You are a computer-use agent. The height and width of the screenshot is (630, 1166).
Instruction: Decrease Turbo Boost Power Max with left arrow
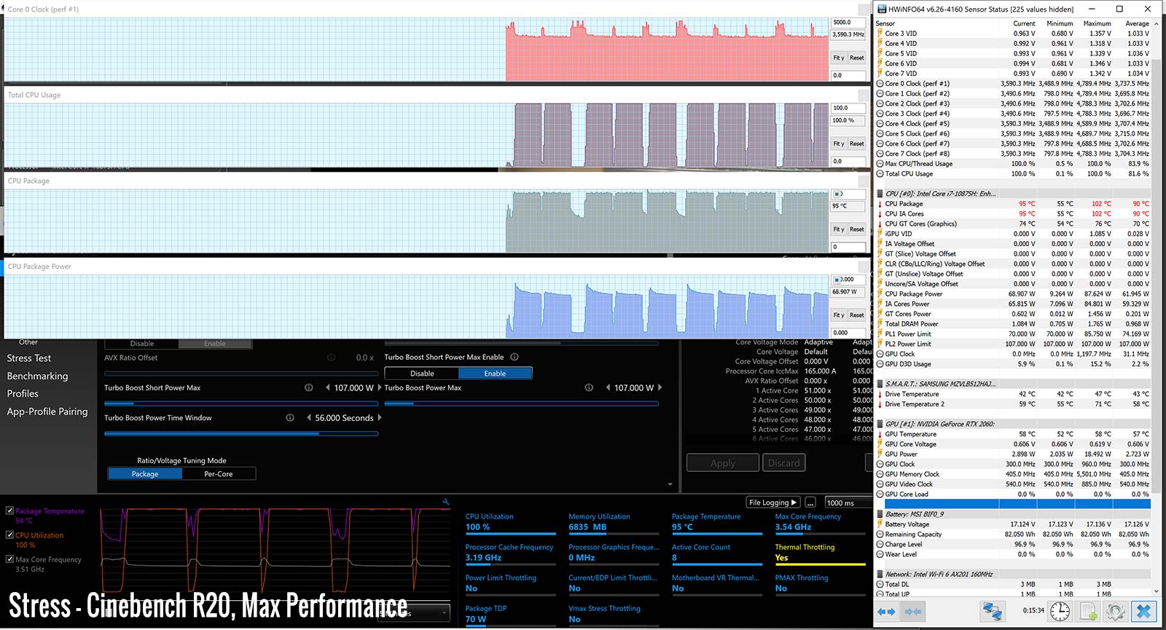tap(608, 387)
